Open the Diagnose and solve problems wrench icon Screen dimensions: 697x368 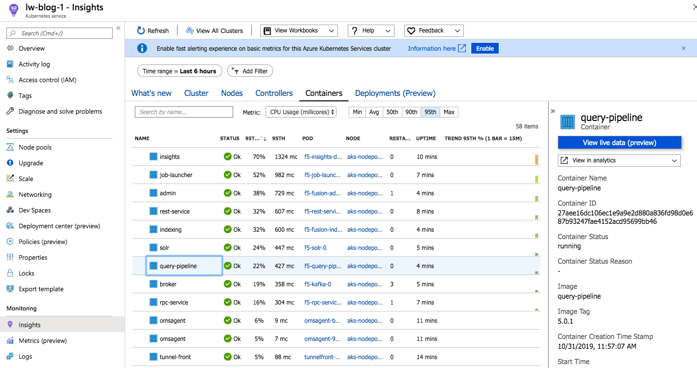(x=10, y=111)
